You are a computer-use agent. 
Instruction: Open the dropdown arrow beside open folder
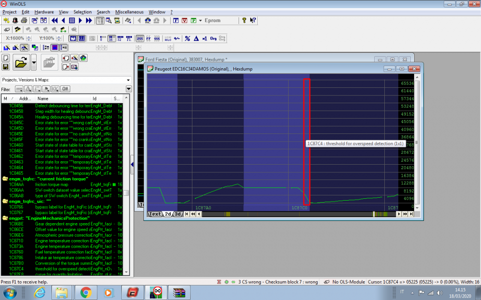[x=34, y=62]
